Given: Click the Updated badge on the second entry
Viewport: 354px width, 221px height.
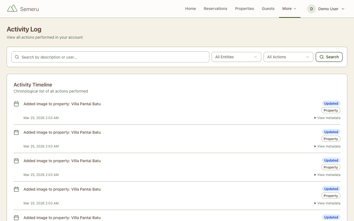Looking at the screenshot, I should pos(331,132).
